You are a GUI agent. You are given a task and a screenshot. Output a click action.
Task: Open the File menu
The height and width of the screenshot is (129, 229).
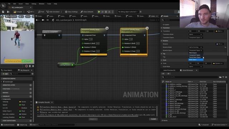pos(9,4)
